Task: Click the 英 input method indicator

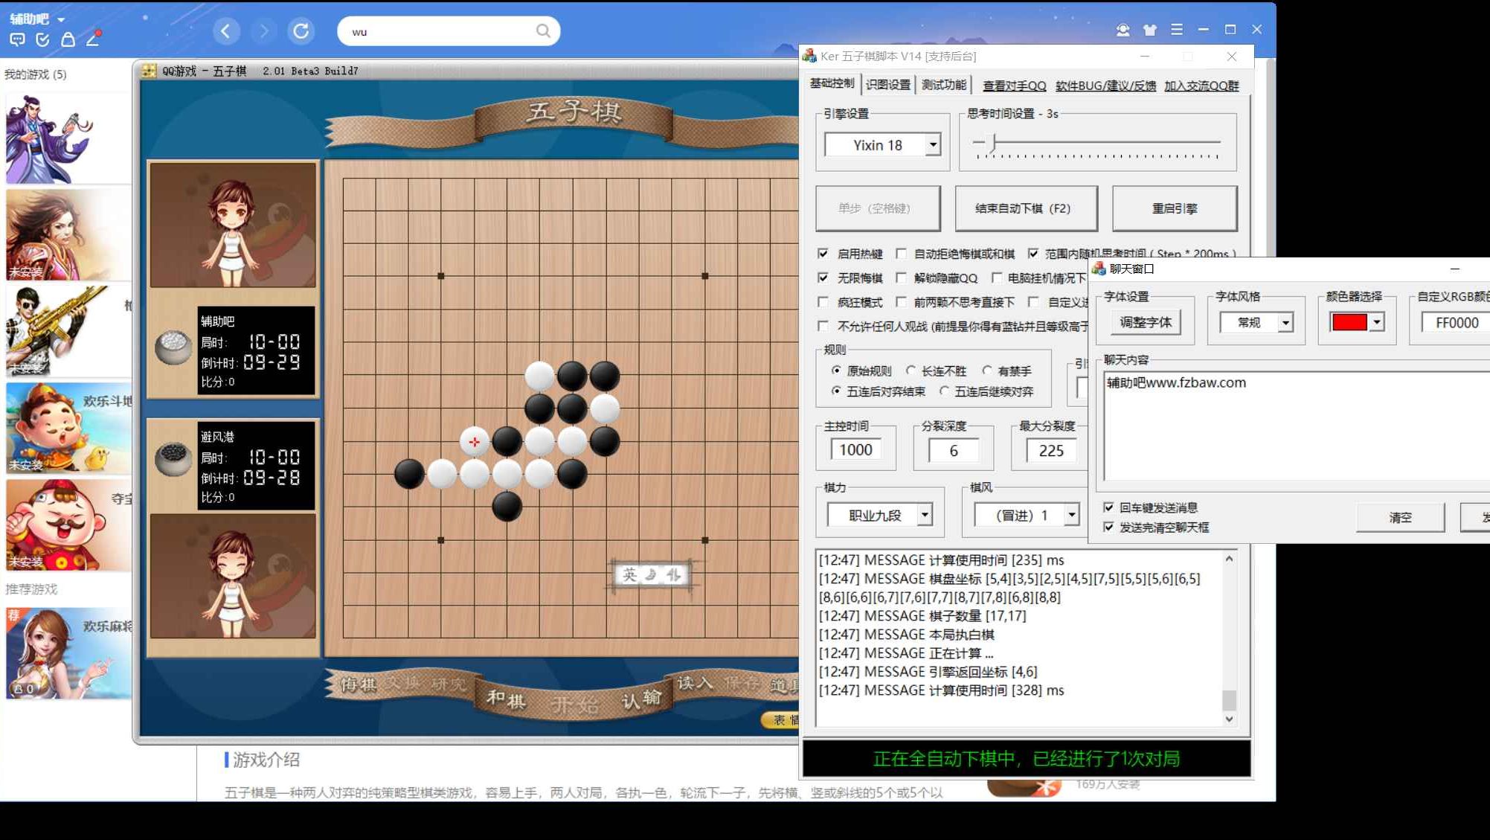Action: (630, 574)
